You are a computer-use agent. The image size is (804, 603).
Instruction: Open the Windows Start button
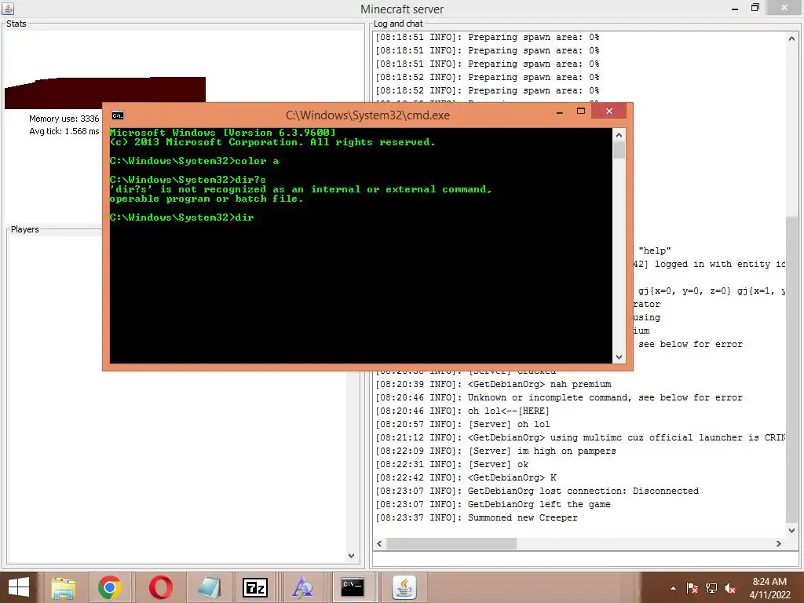pyautogui.click(x=19, y=587)
